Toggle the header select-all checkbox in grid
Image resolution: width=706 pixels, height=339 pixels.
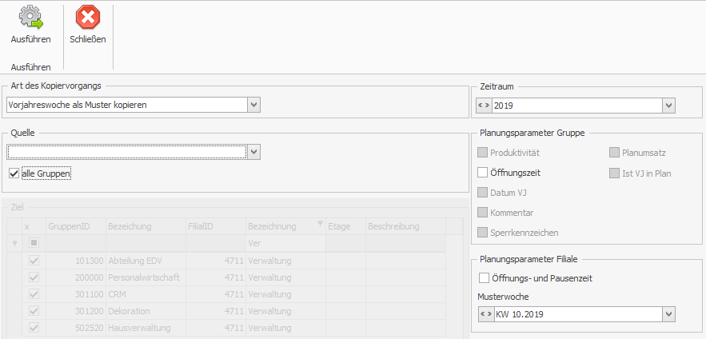[x=34, y=242]
